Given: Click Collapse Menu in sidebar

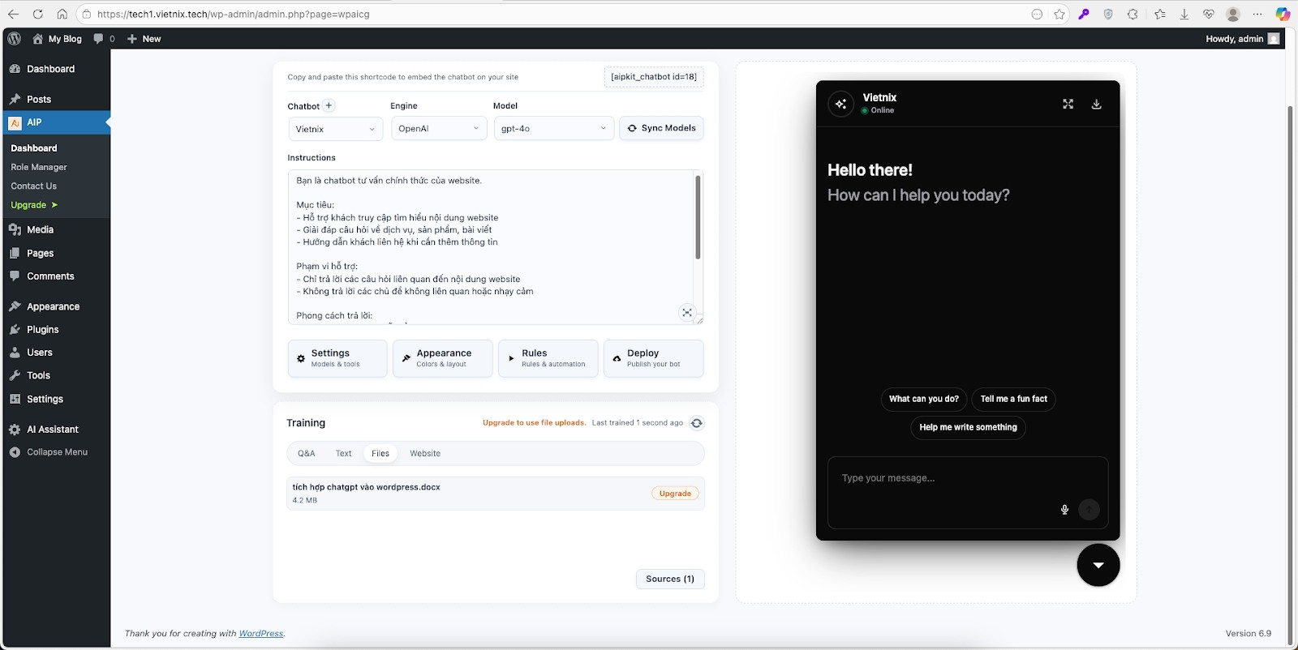Looking at the screenshot, I should pos(49,452).
